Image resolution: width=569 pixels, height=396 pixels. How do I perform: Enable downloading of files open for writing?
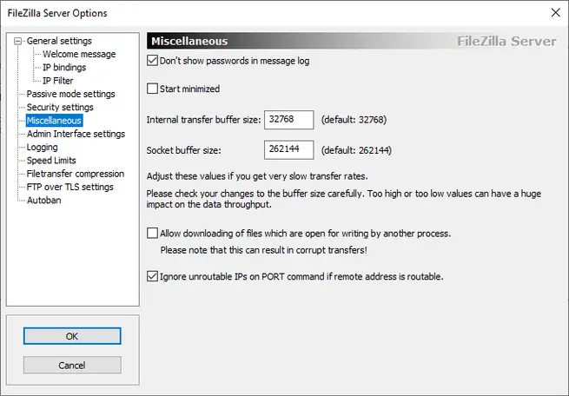pos(152,233)
